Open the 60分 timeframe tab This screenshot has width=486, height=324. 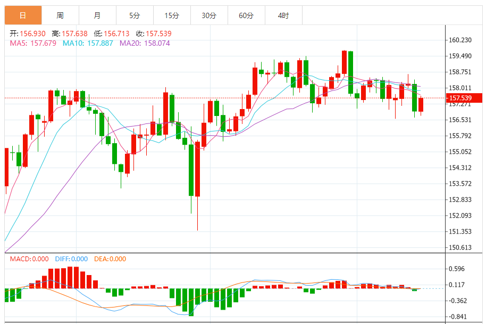coord(246,15)
